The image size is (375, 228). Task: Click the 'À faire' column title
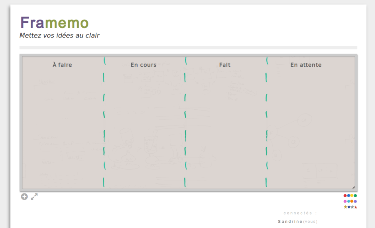tap(62, 65)
